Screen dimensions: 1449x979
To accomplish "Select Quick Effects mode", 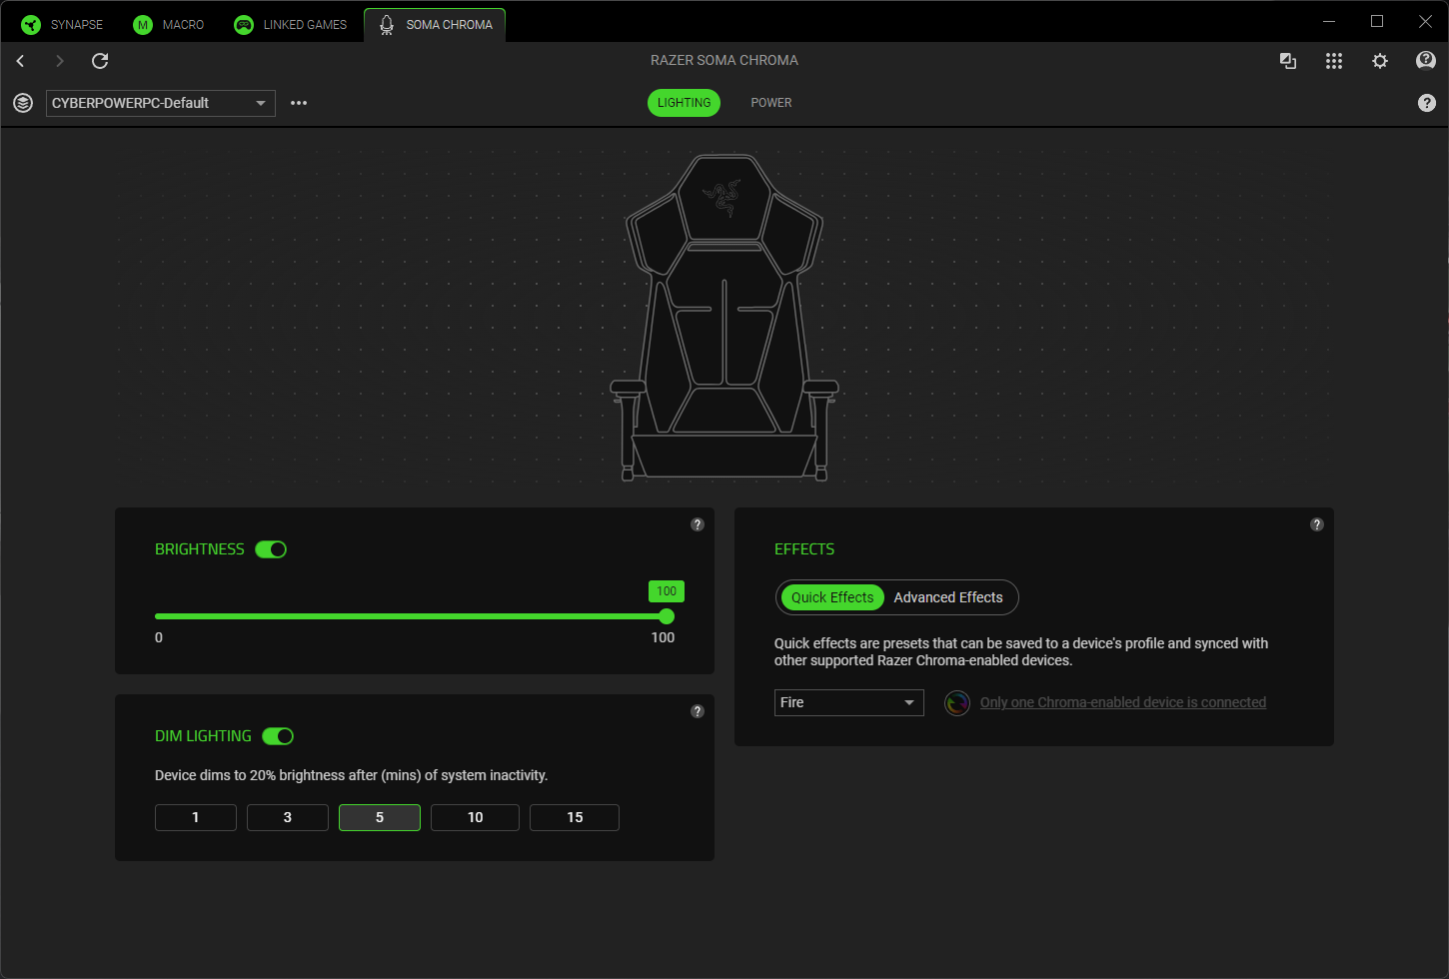I will pos(832,597).
